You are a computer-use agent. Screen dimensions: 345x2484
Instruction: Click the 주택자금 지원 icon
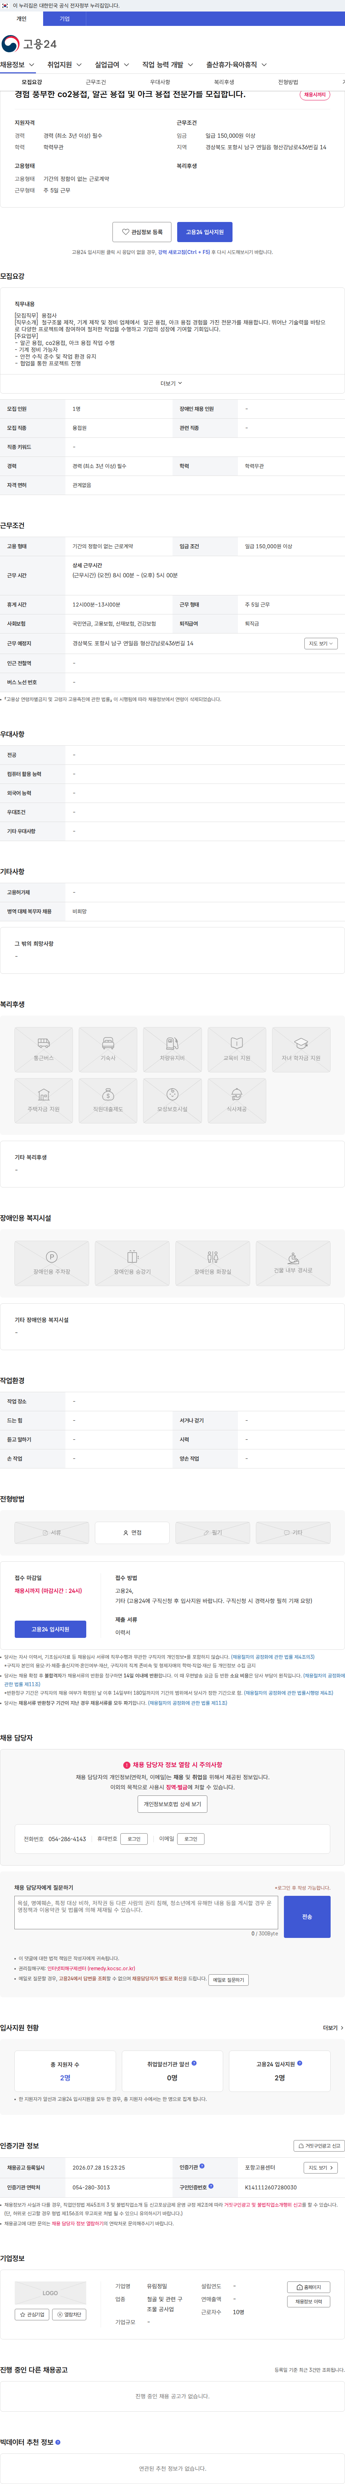click(x=43, y=1100)
